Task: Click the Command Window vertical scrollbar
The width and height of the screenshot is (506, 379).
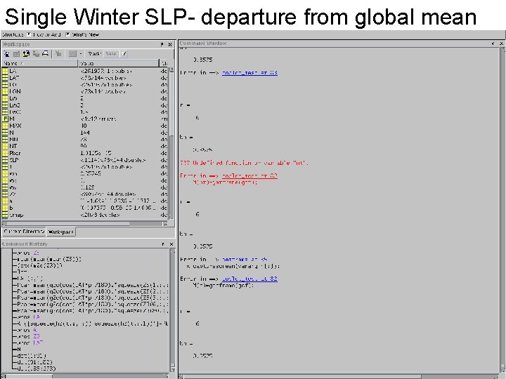Action: [502, 209]
